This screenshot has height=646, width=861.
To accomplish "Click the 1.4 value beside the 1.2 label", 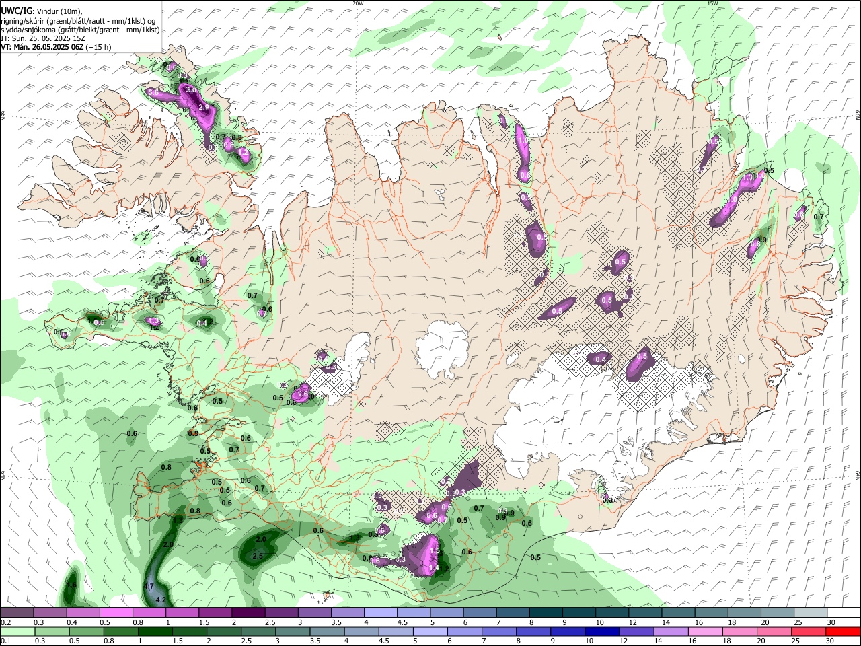I will pyautogui.click(x=434, y=568).
